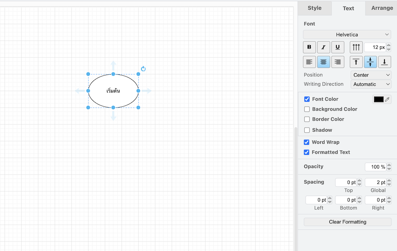The image size is (397, 251).
Task: Uncheck the Font Color checkbox
Action: [307, 99]
